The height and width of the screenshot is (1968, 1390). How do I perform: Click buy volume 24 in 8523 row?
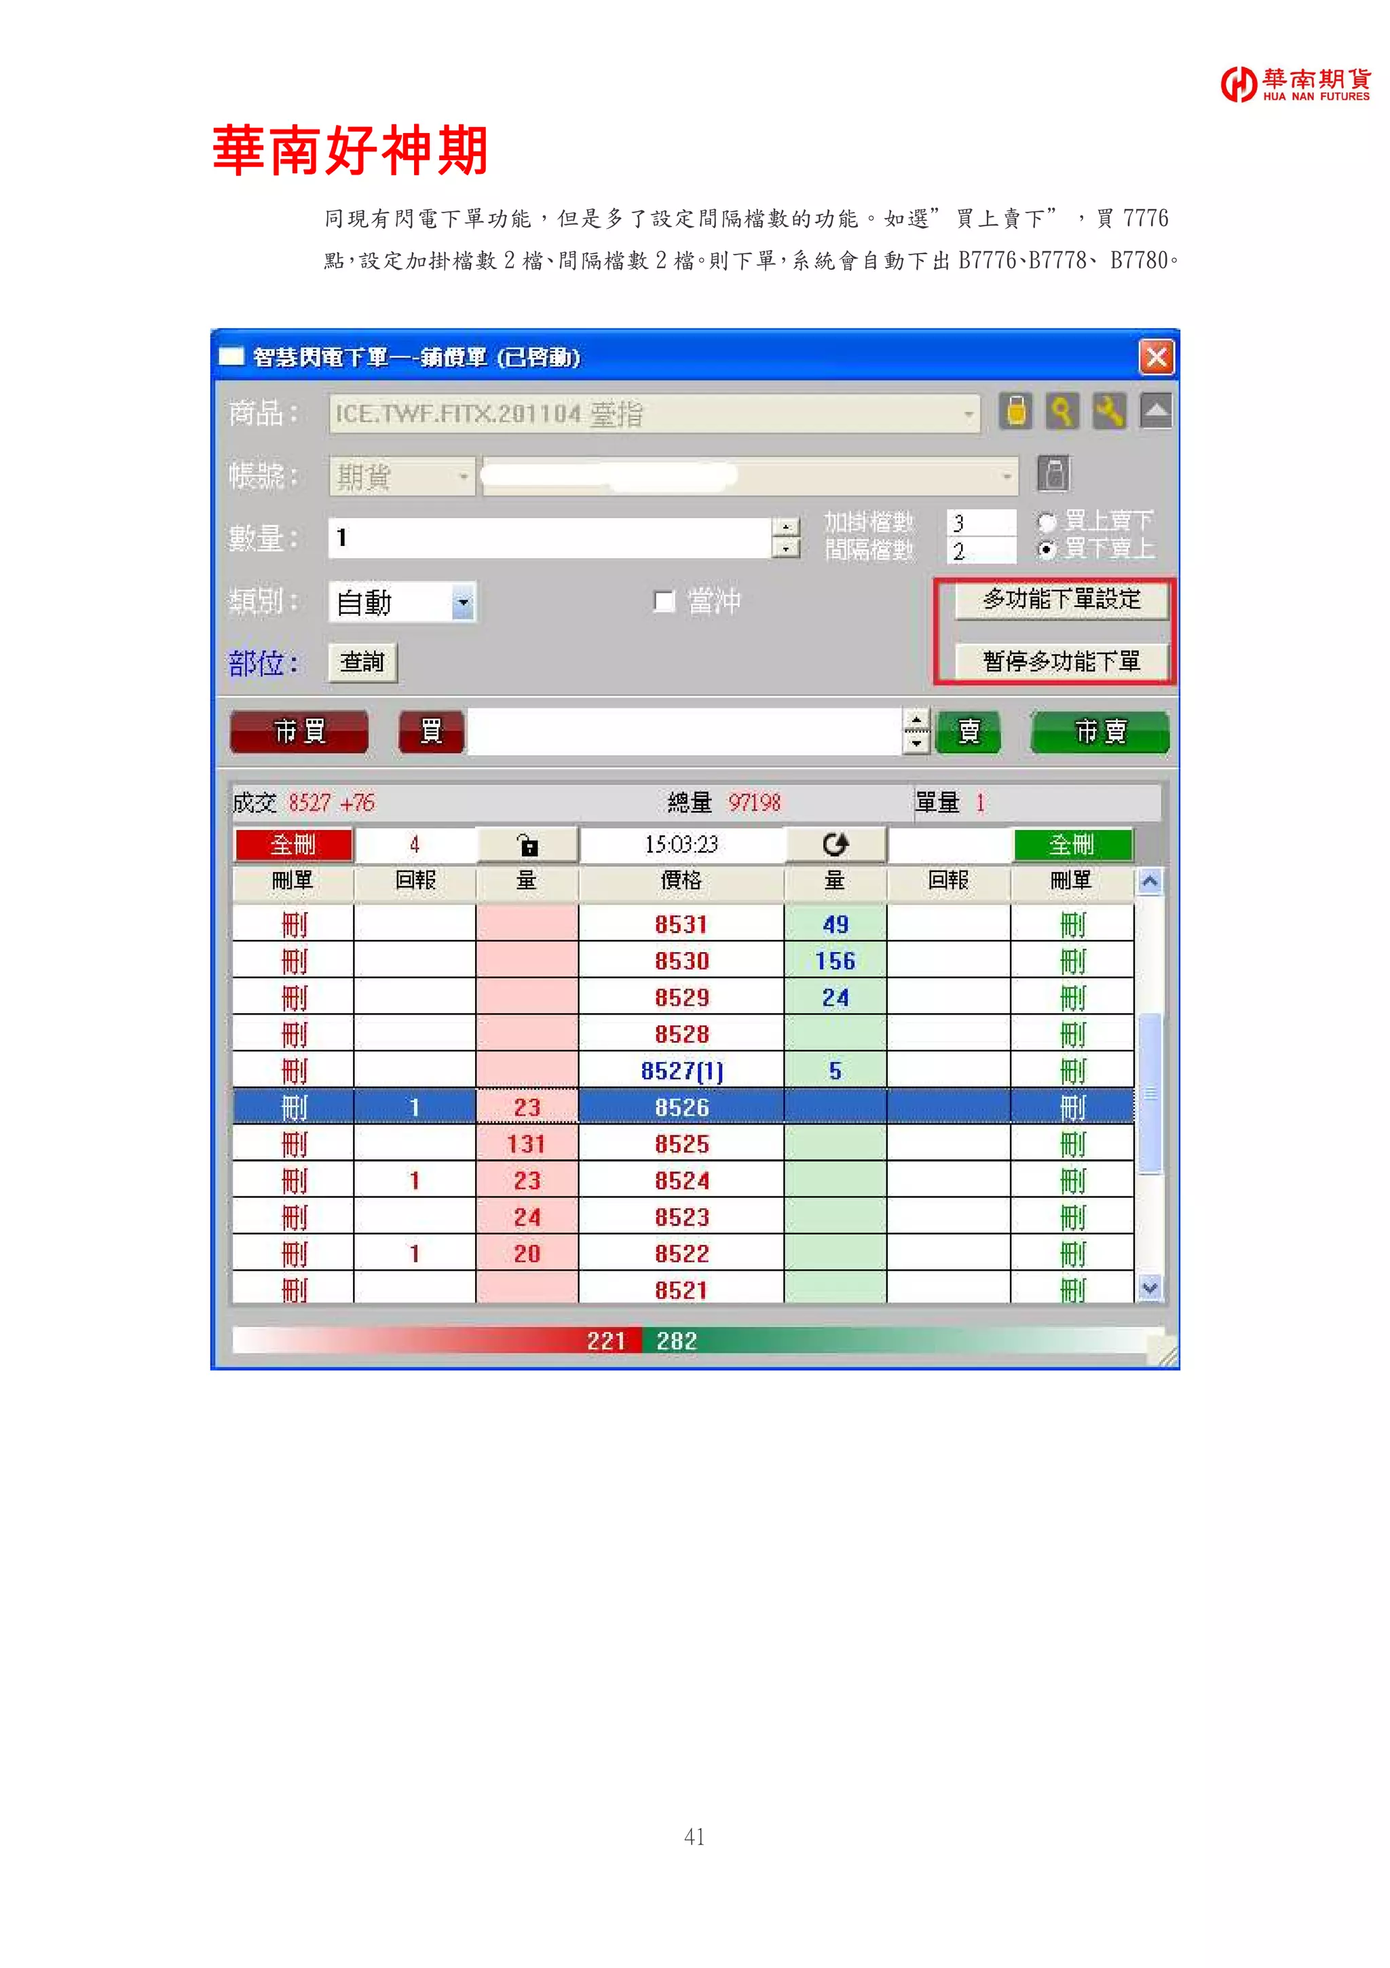click(527, 1217)
